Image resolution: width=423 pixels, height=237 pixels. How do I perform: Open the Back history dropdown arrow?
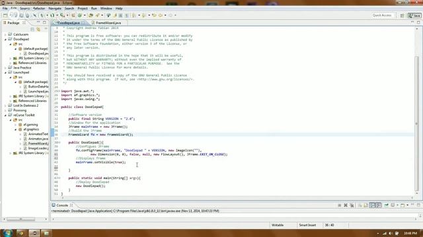[165, 15]
